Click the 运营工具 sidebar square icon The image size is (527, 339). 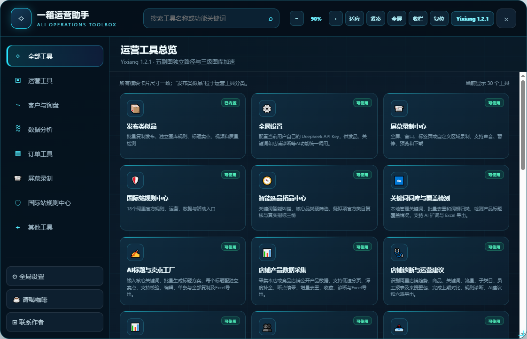[x=18, y=80]
